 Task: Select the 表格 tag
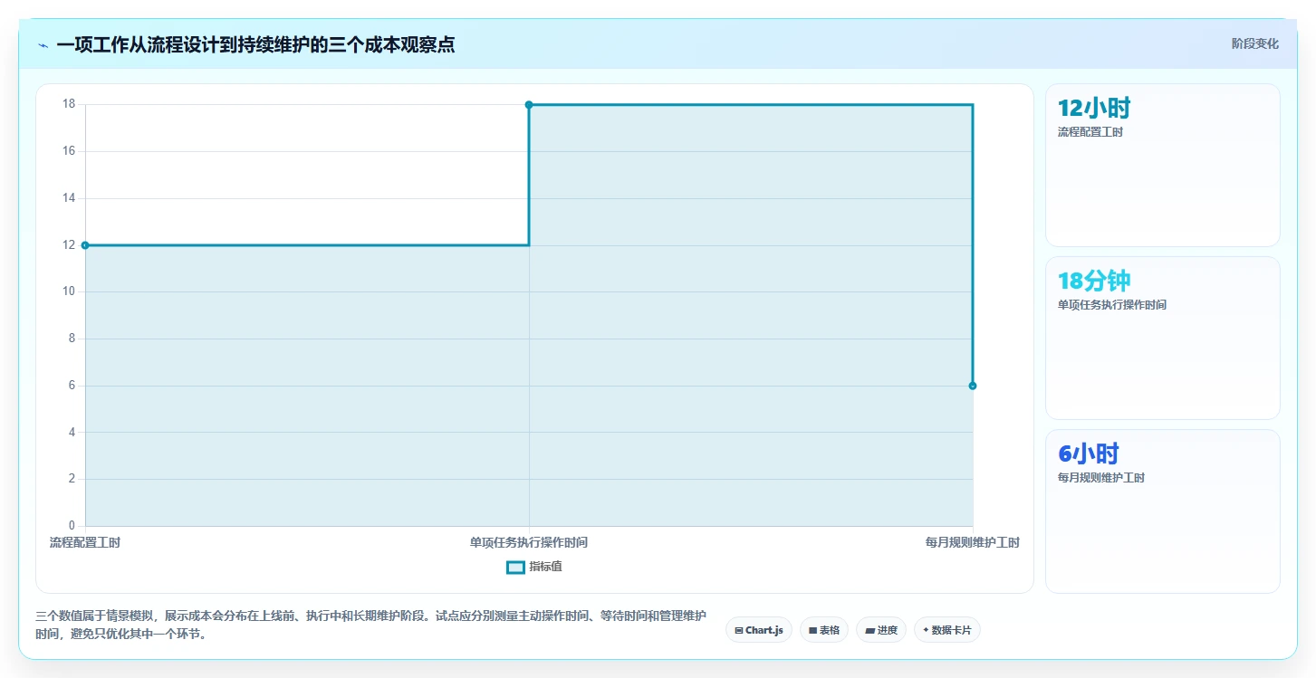pyautogui.click(x=824, y=630)
